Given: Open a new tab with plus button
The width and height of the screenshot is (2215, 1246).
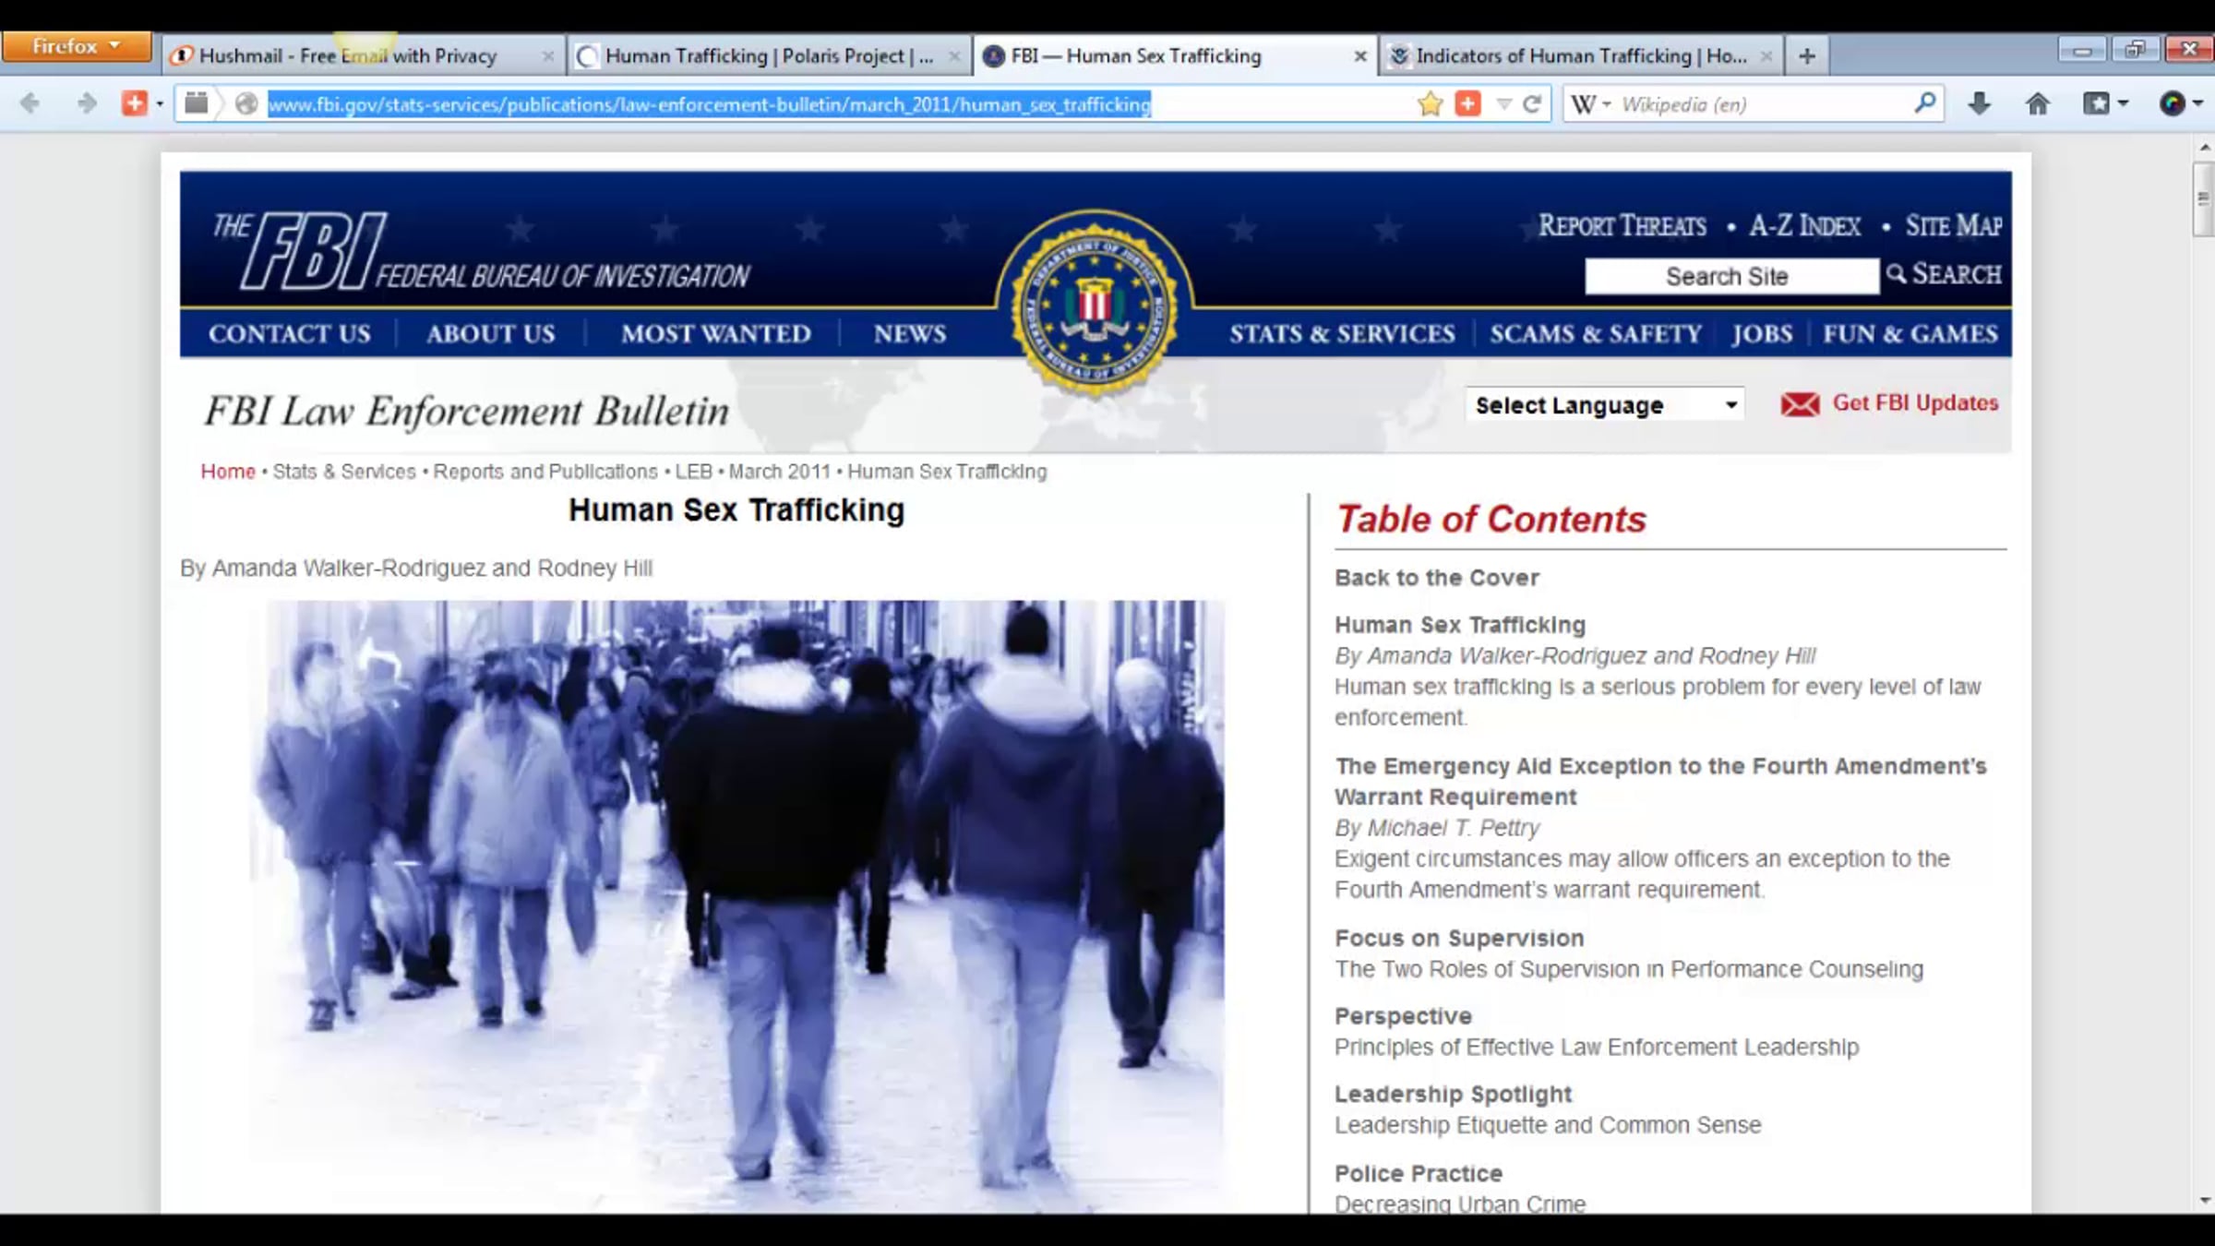Looking at the screenshot, I should [x=1807, y=56].
